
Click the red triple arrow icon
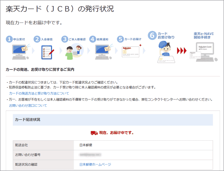(x=182, y=51)
